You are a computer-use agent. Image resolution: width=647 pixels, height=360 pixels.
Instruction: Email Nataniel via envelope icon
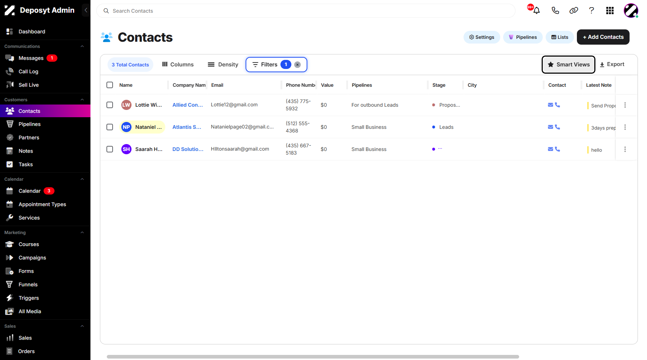(x=550, y=127)
